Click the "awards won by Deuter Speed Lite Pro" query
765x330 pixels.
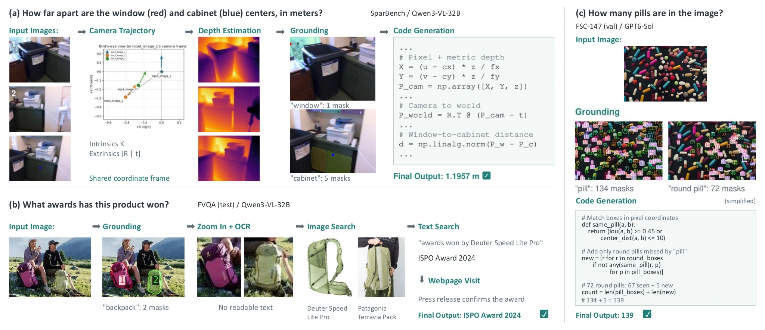(480, 243)
